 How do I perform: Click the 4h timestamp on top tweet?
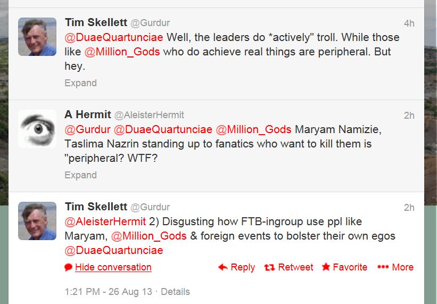click(409, 23)
